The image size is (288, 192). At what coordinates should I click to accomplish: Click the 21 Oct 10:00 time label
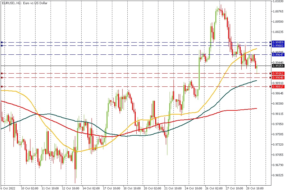(173, 188)
